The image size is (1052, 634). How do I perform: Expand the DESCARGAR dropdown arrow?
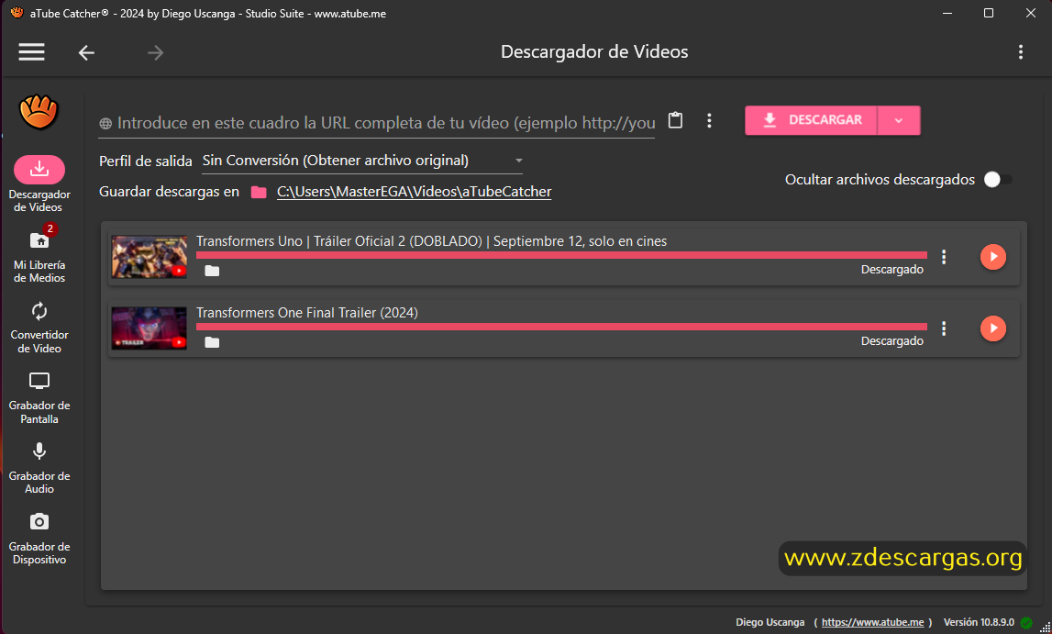click(899, 121)
